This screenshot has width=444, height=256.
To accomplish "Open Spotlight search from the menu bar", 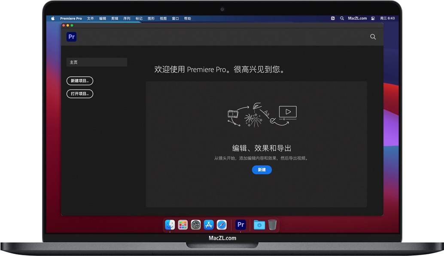I will (x=342, y=18).
